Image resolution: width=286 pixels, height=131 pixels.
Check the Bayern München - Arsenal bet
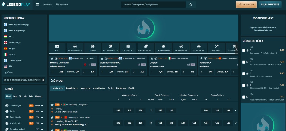[x=243, y=74]
